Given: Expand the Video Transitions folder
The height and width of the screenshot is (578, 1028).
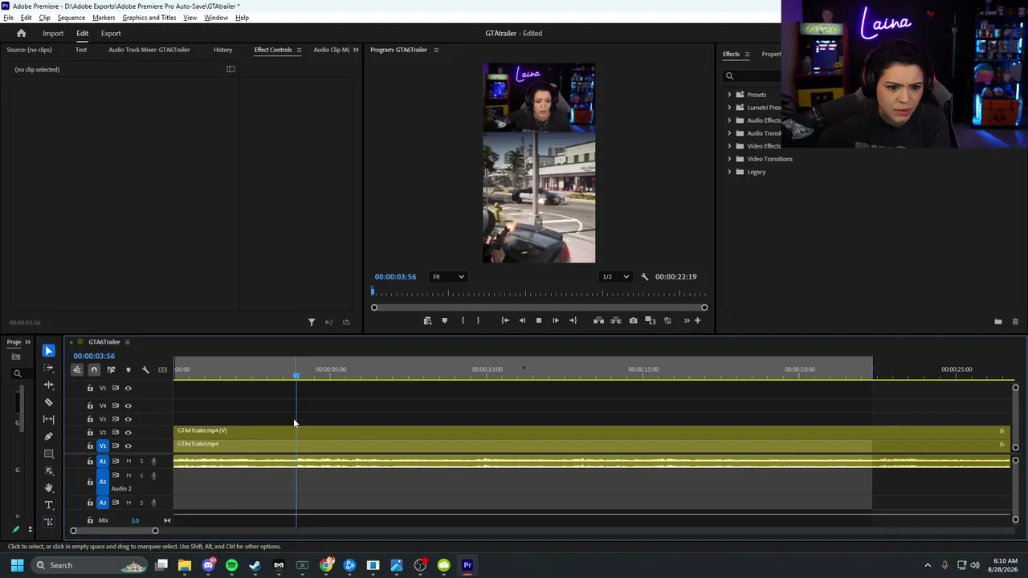Looking at the screenshot, I should tap(729, 159).
